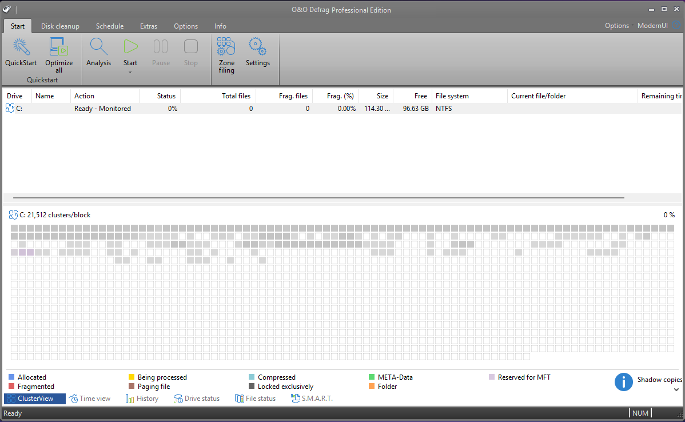Switch to the Time view tab

90,399
